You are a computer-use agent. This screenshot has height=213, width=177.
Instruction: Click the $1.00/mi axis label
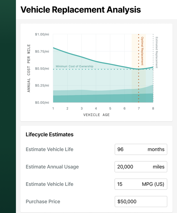[42, 34]
